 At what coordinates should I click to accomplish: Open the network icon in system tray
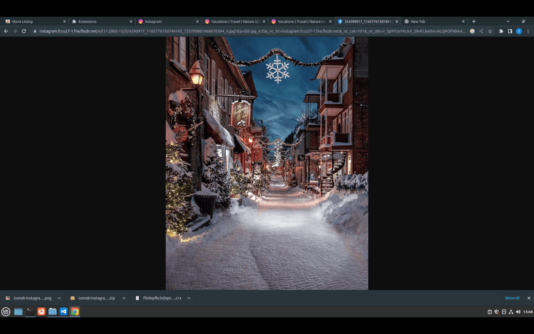pyautogui.click(x=511, y=311)
